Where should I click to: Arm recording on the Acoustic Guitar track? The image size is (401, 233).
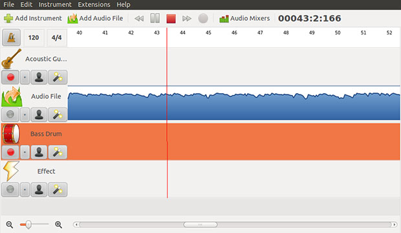[x=10, y=77]
